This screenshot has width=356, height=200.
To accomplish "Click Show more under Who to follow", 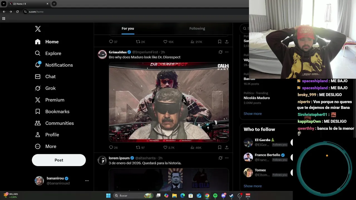I will pos(253,186).
